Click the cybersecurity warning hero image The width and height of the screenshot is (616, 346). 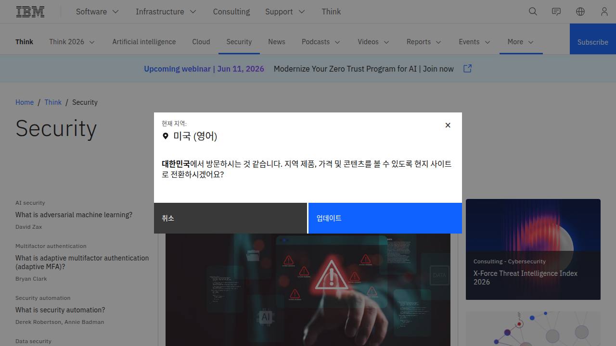(308, 290)
